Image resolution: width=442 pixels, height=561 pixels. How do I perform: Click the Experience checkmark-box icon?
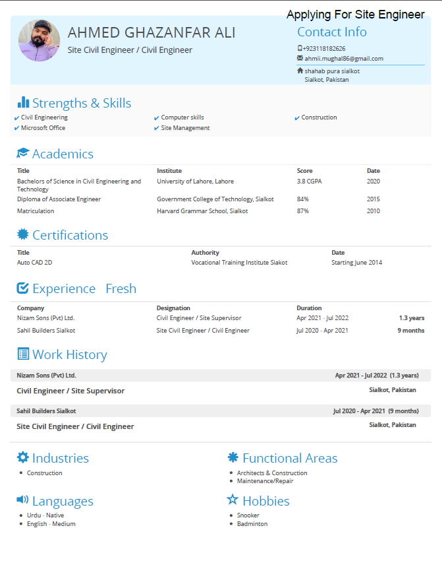[23, 288]
